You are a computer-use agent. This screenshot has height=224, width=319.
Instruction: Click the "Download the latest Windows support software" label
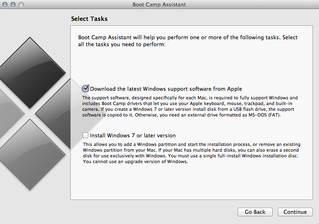tap(166, 89)
